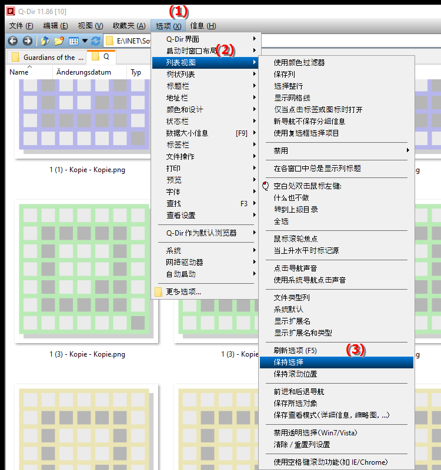
Task: Open the 网络驱动器 submenu
Action: click(x=205, y=262)
